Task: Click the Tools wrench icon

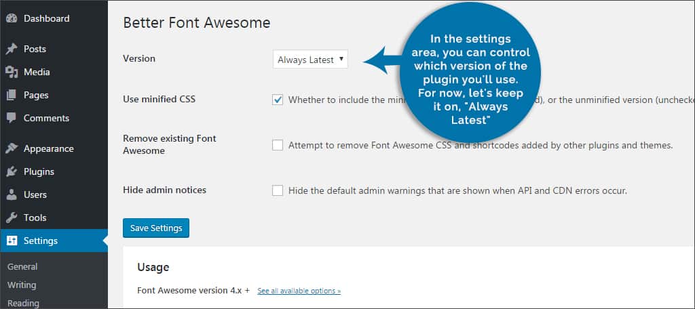Action: tap(12, 218)
